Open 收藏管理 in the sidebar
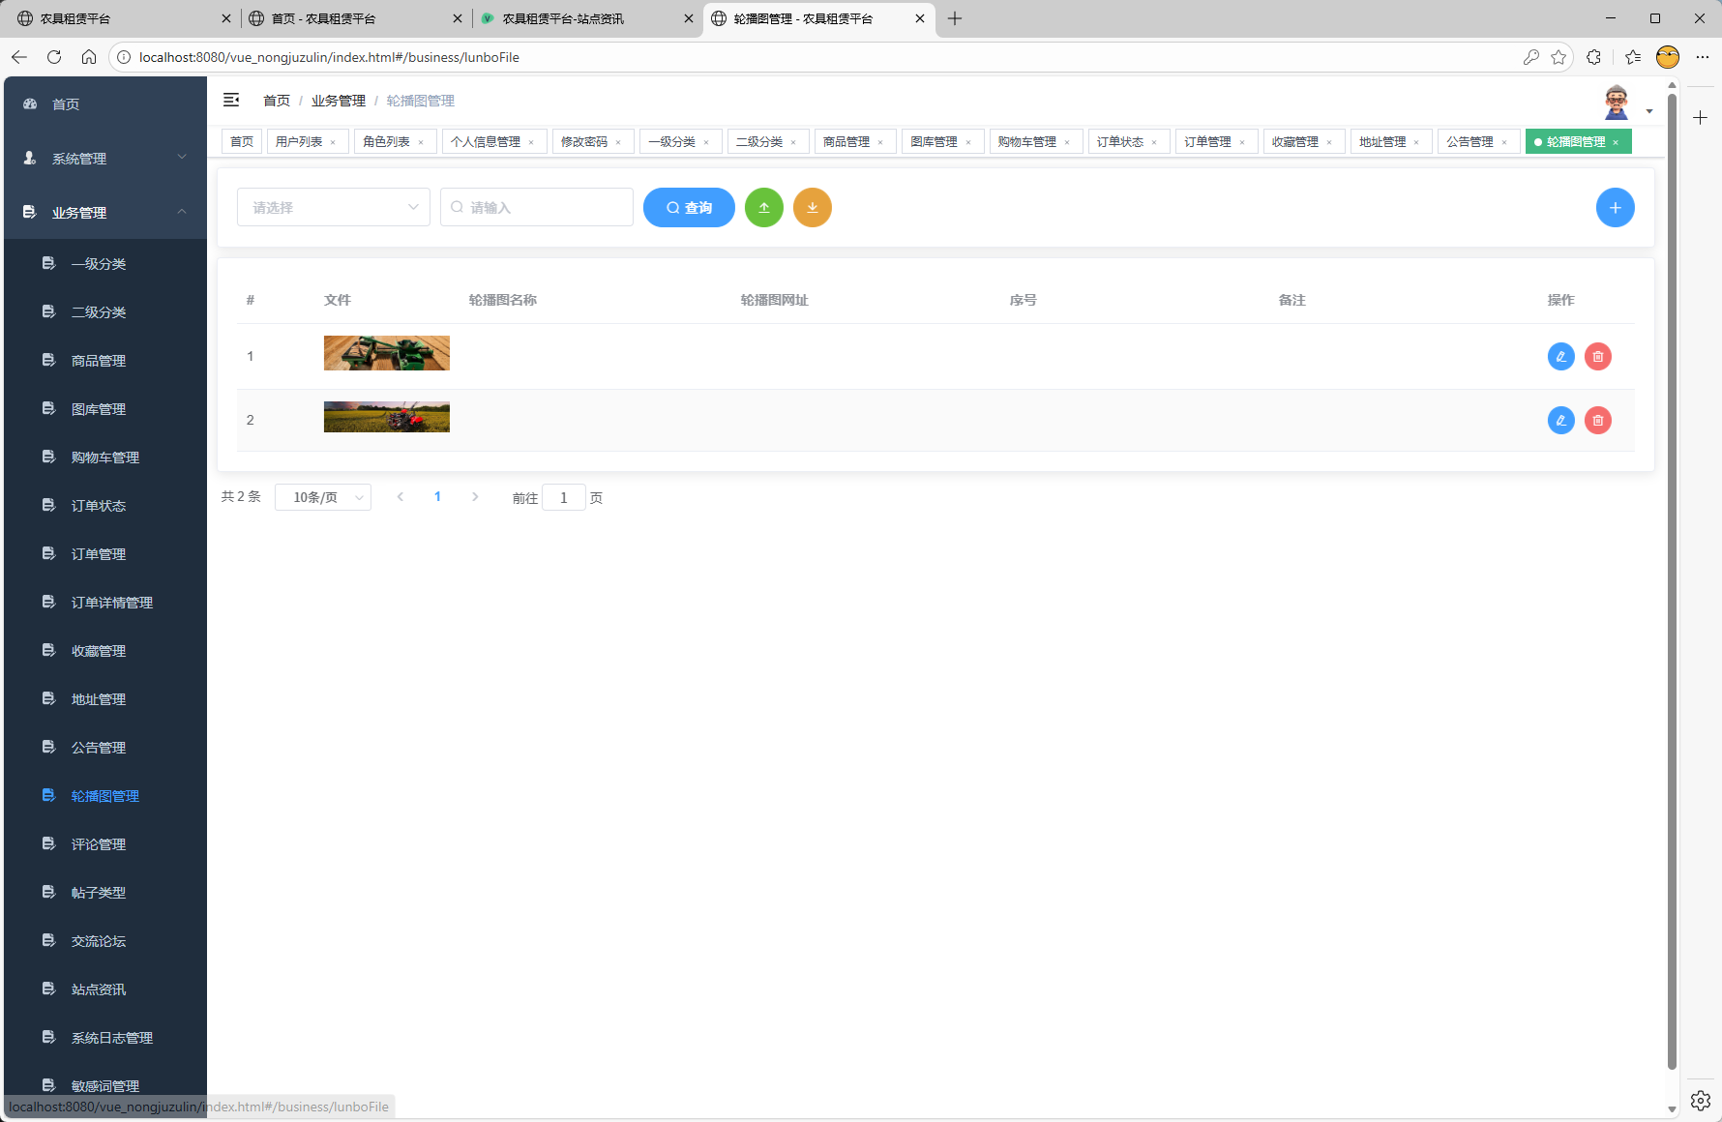The height and width of the screenshot is (1122, 1722). pyautogui.click(x=105, y=650)
